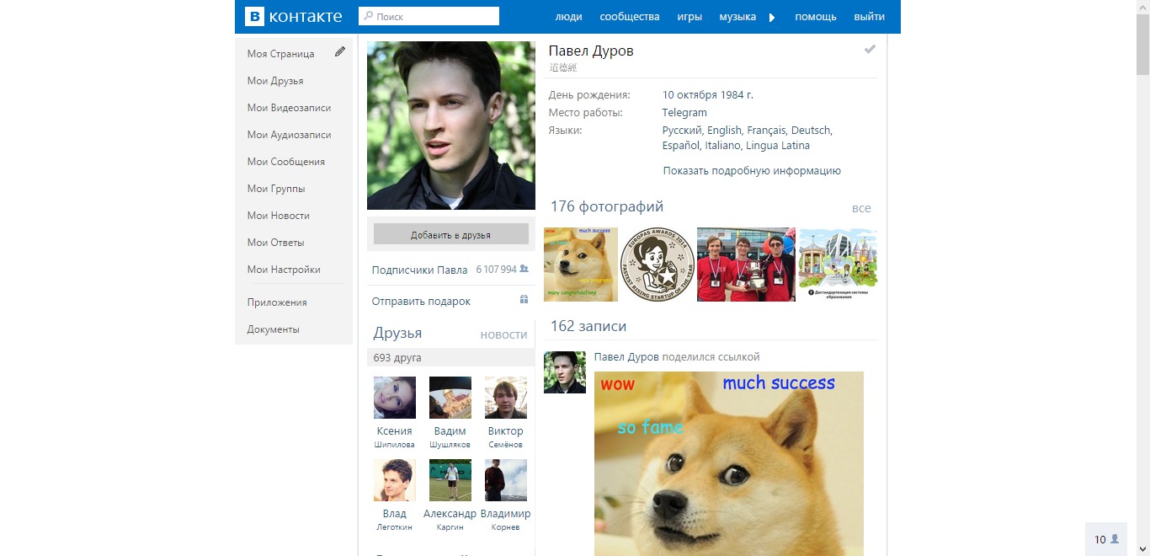Viewport: 1150px width, 556px height.
Task: Click все to view all photos
Action: pos(861,208)
